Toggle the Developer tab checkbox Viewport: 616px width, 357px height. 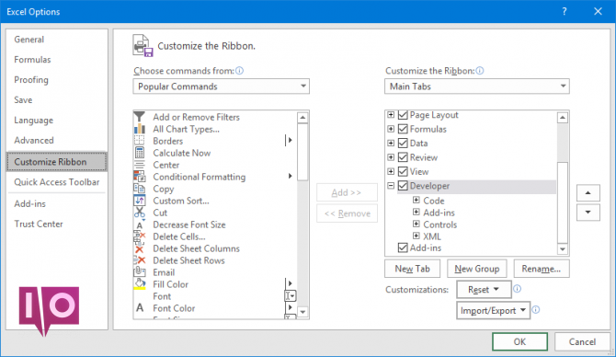point(403,186)
